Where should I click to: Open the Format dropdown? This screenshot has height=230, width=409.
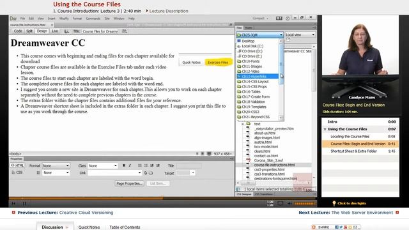point(56,165)
